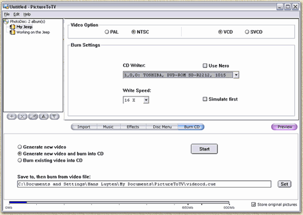Select the PAL video option
303x215 pixels.
tap(107, 32)
